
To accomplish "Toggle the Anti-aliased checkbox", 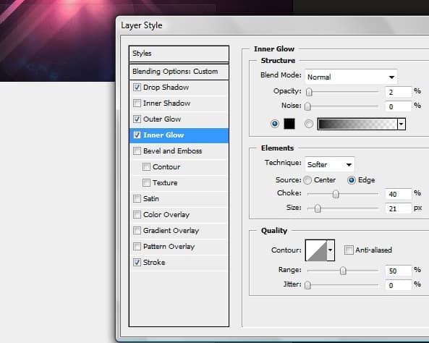I will 349,250.
